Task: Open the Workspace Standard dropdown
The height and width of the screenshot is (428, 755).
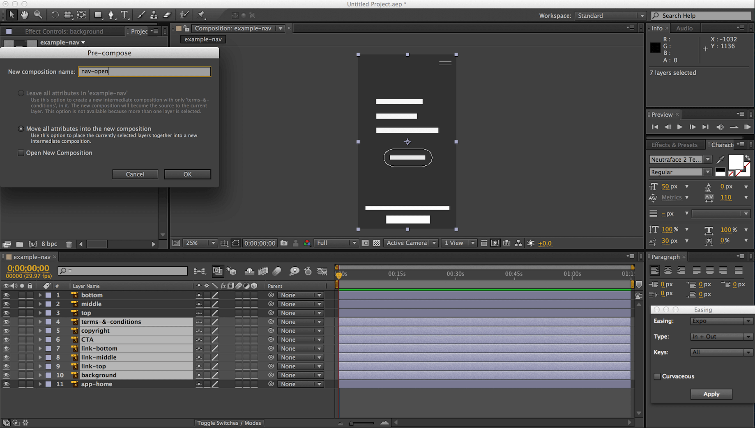Action: coord(610,16)
